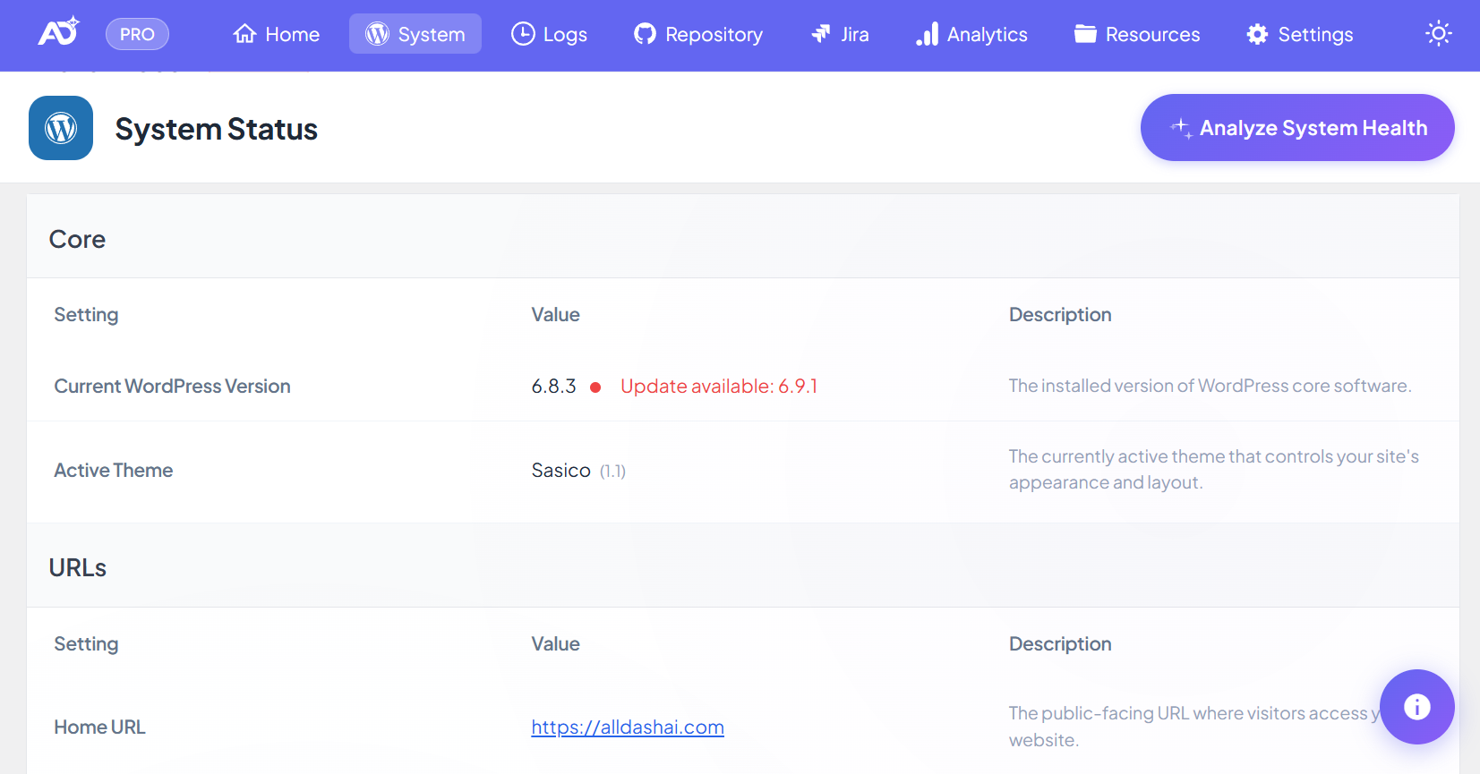The width and height of the screenshot is (1480, 774).
Task: Collapse the Core section header
Action: click(x=77, y=239)
